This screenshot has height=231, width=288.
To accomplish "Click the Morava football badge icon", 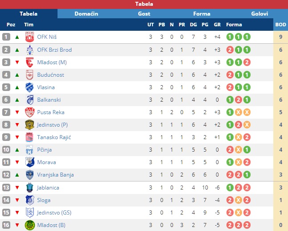I will pyautogui.click(x=29, y=162).
